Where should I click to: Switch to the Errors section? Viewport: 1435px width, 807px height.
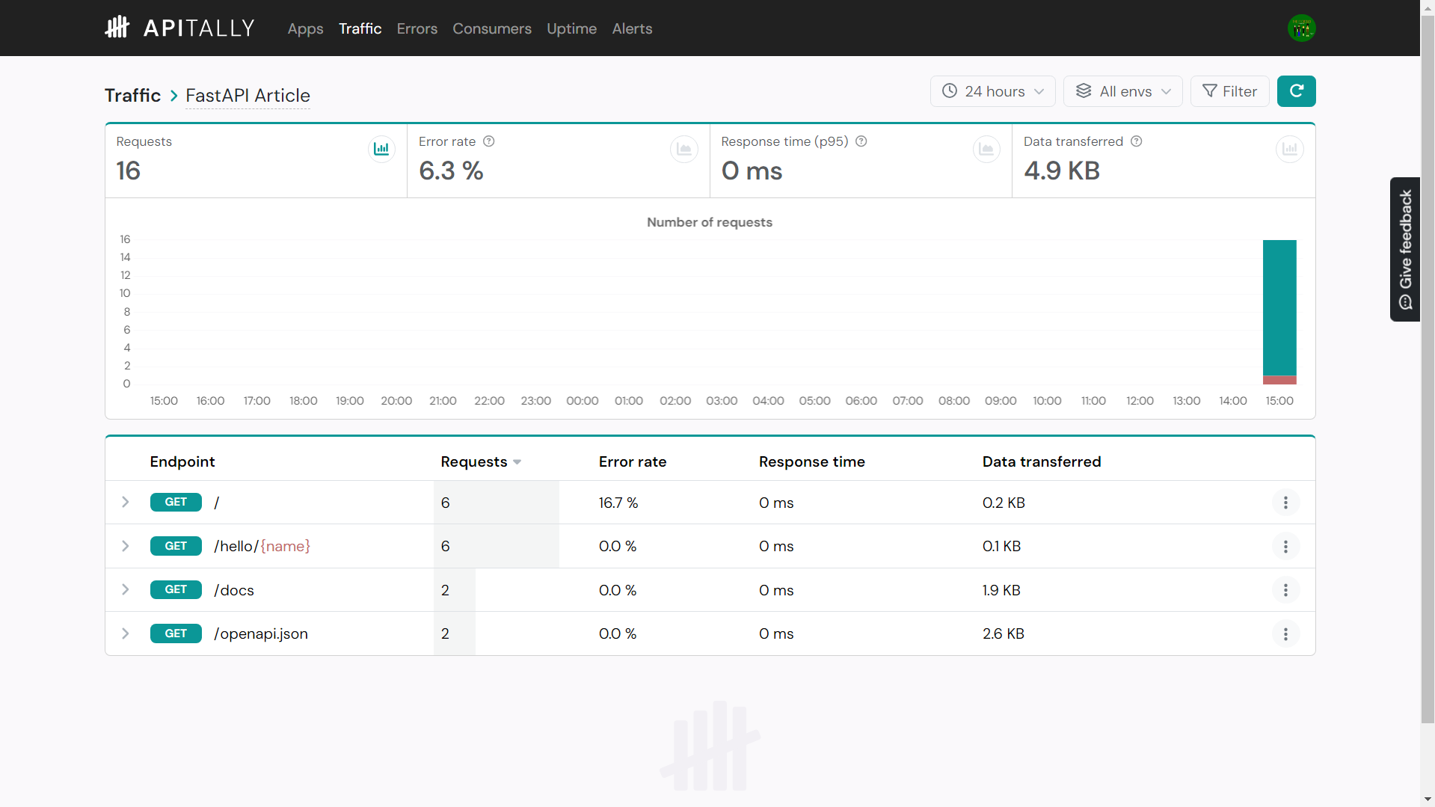coord(417,28)
